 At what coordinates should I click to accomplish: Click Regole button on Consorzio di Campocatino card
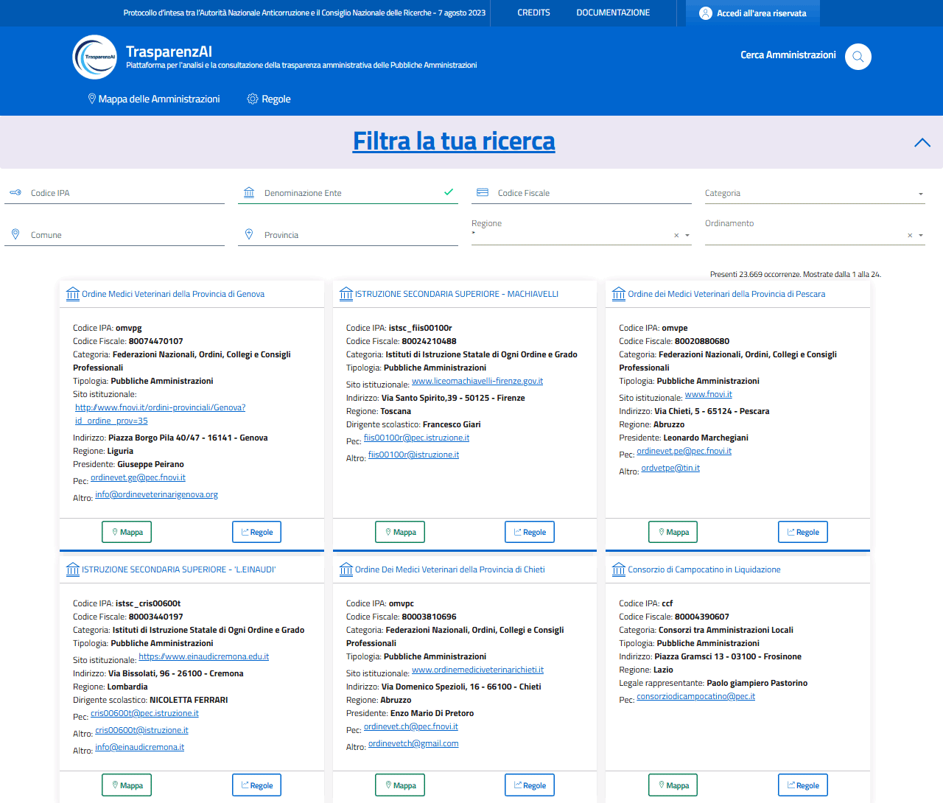pos(803,785)
